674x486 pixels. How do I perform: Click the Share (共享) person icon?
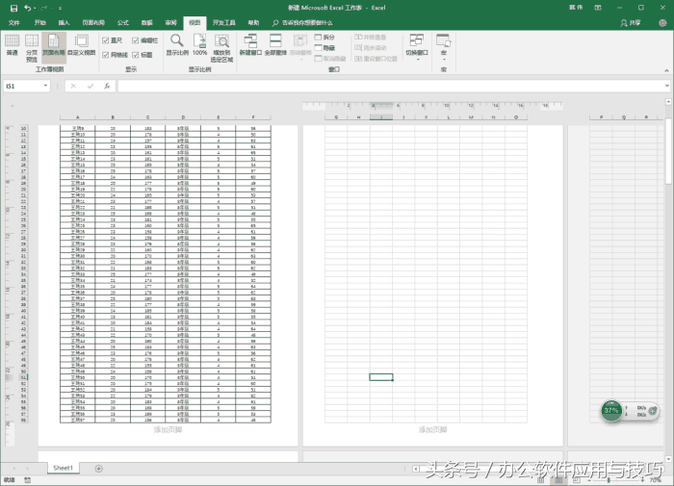(630, 23)
